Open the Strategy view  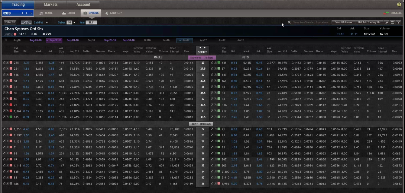tap(113, 13)
